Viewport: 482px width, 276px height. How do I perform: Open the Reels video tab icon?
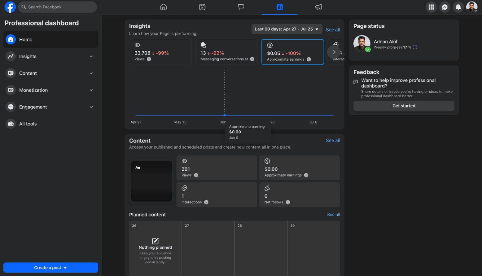coord(202,7)
